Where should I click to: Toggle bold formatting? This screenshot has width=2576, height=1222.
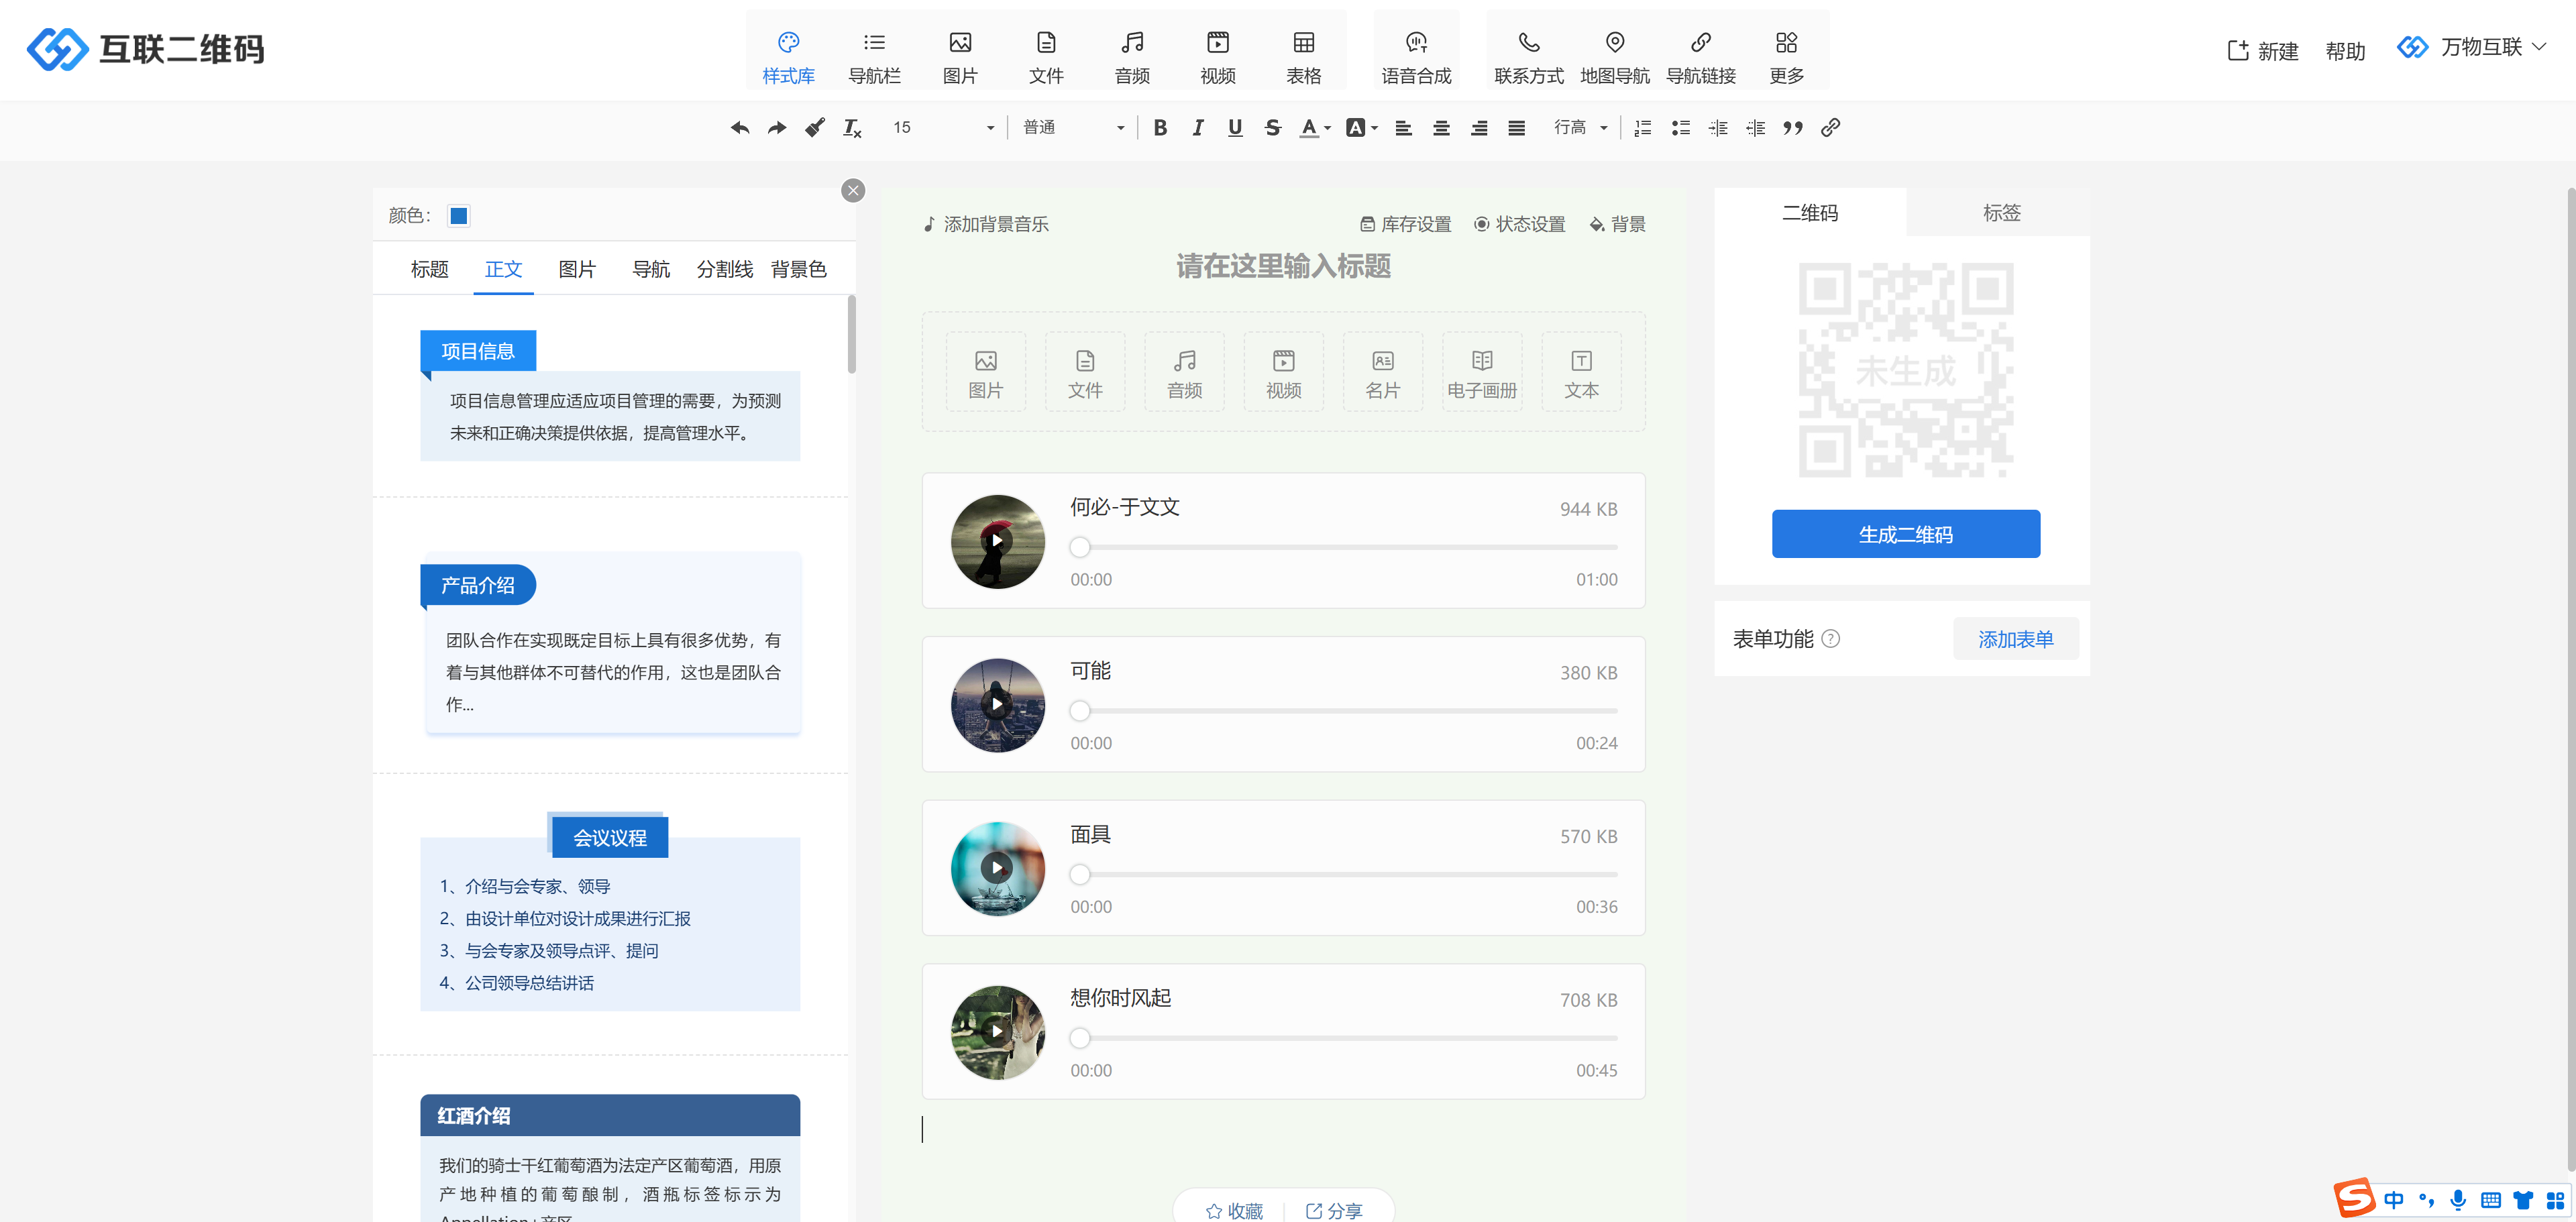[x=1160, y=128]
